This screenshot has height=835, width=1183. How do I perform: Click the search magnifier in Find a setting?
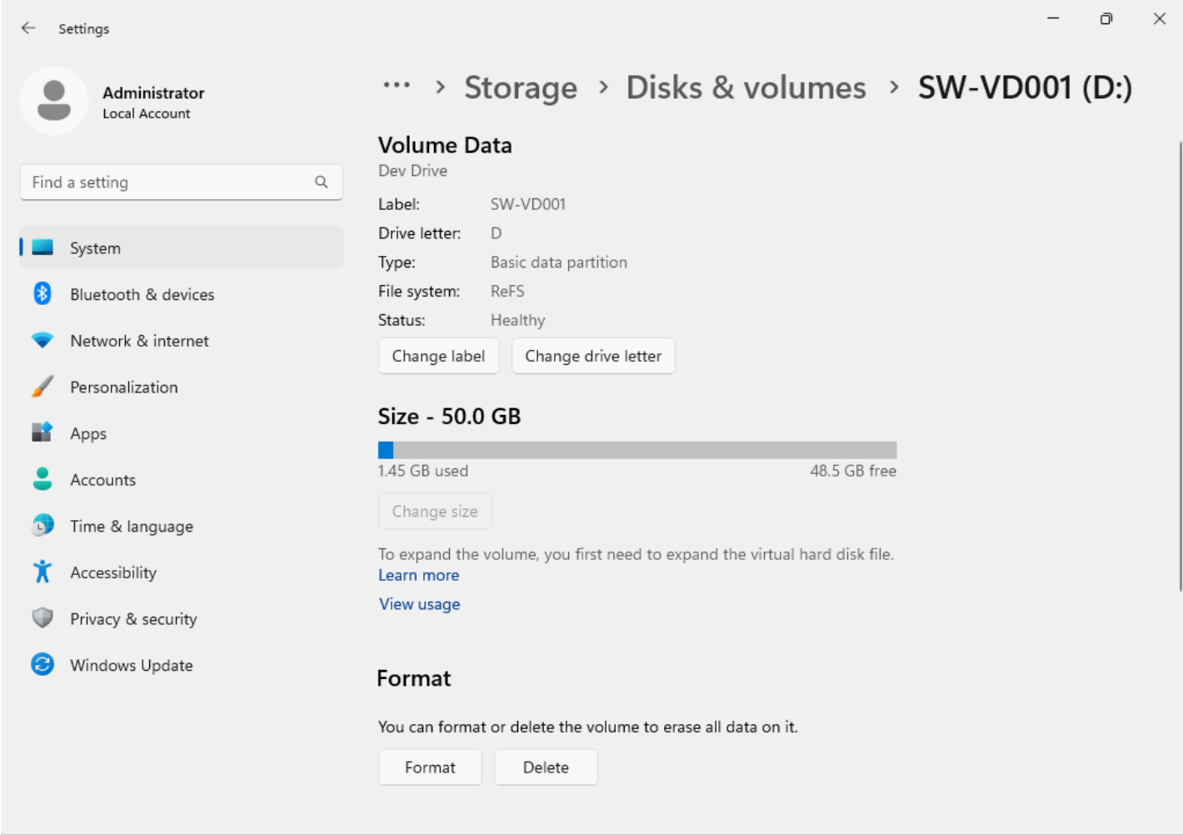322,182
